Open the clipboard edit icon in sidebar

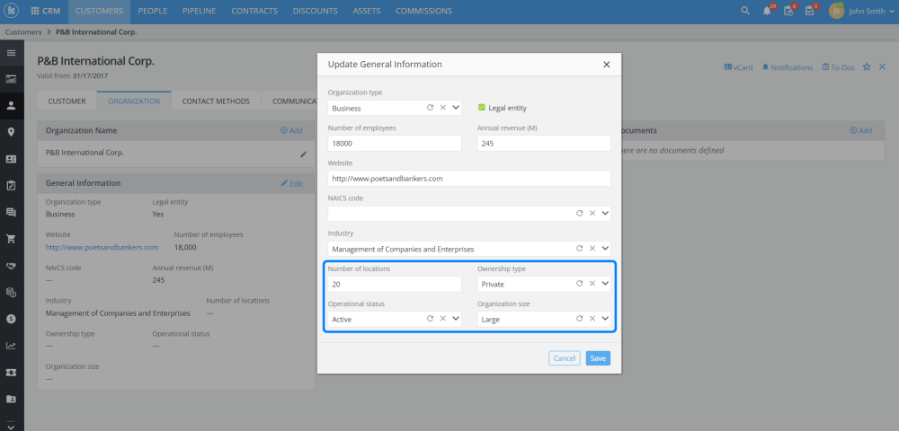pos(11,186)
